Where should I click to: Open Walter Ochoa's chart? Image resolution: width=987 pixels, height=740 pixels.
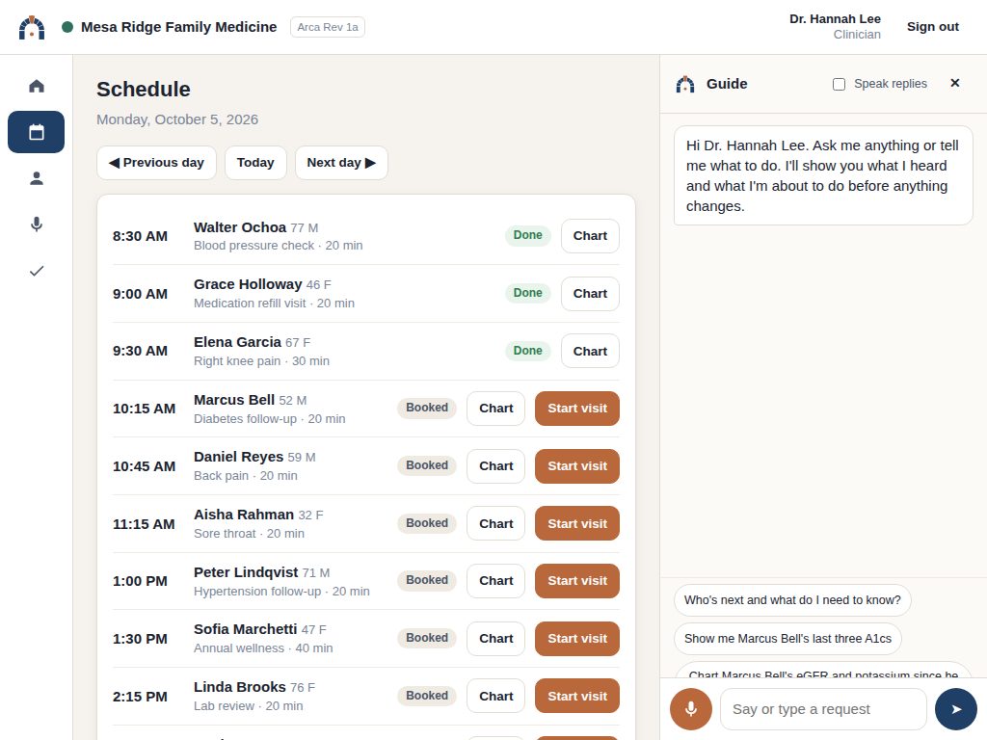[x=590, y=236]
